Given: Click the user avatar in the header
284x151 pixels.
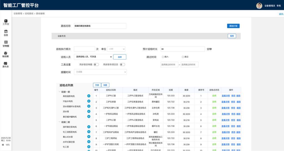Looking at the screenshot, I should point(259,5).
